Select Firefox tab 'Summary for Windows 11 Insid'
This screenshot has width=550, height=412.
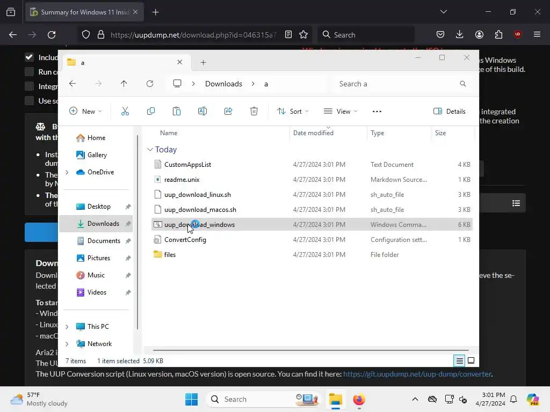pyautogui.click(x=84, y=12)
